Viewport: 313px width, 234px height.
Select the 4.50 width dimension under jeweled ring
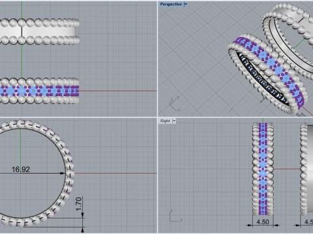[263, 222]
